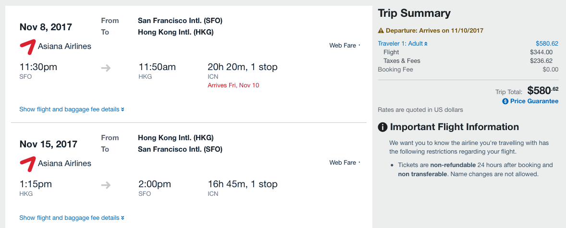Image resolution: width=566 pixels, height=228 pixels.
Task: Click the Asiana Airlines logo on Nov 15 flight
Action: 28,163
